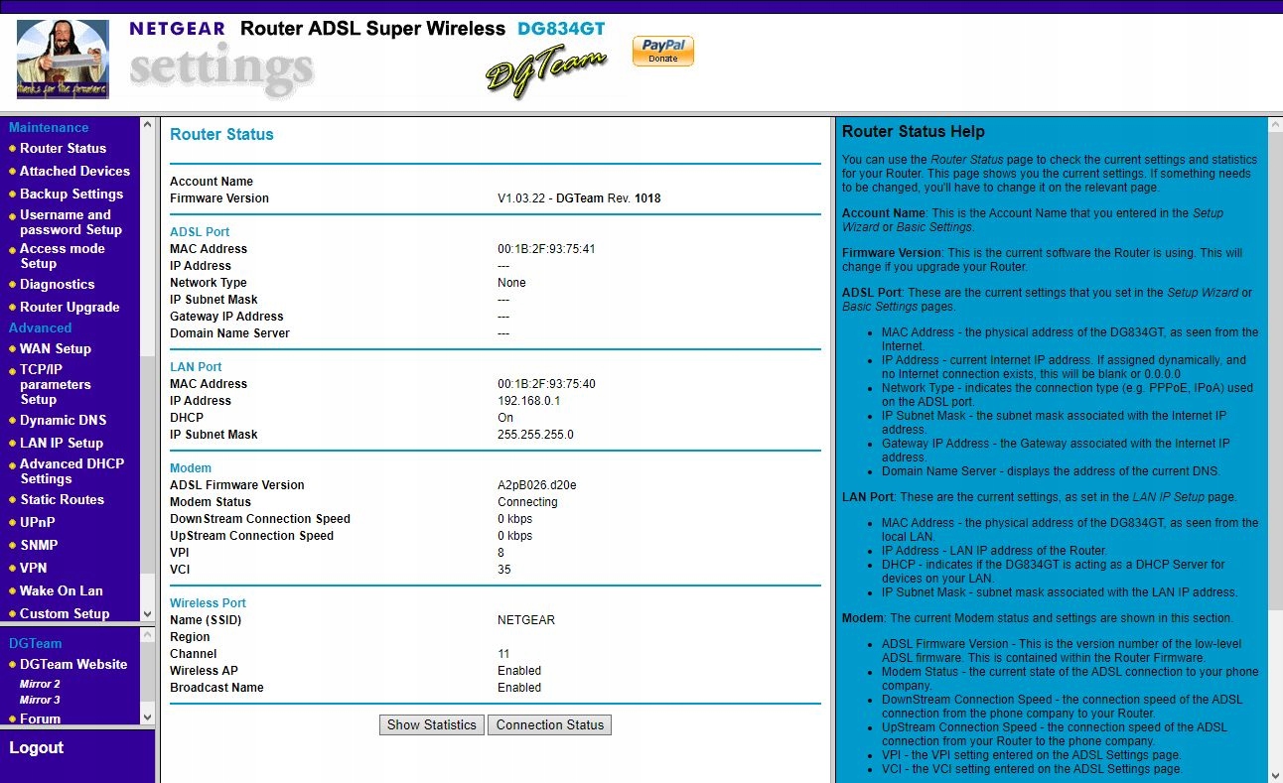Click the Wireless Port section heading

point(208,603)
